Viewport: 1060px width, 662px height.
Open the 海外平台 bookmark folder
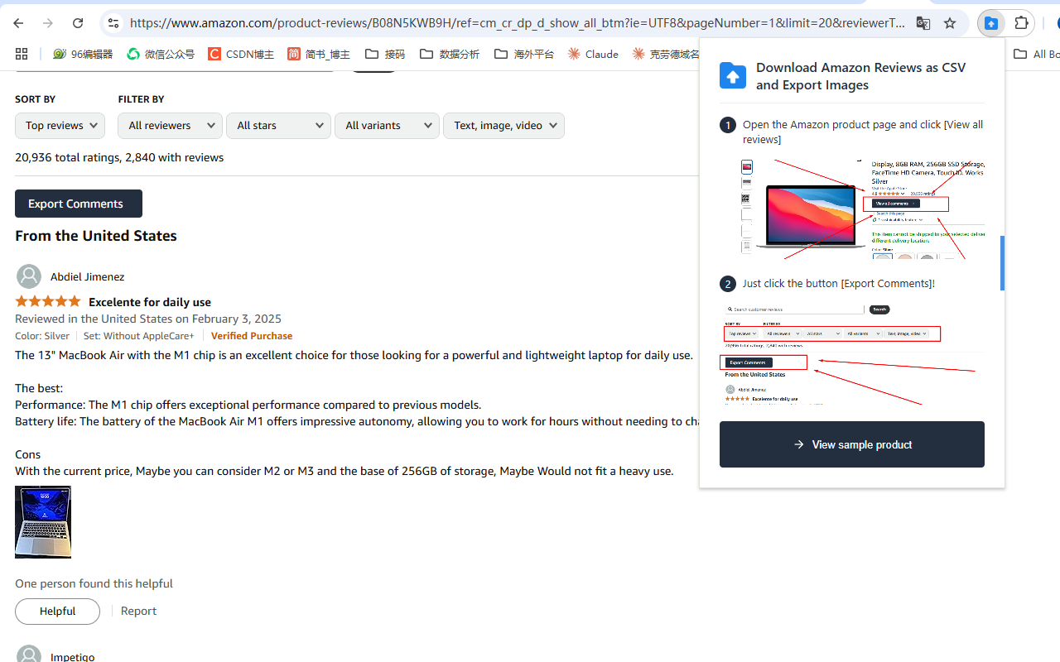click(524, 54)
